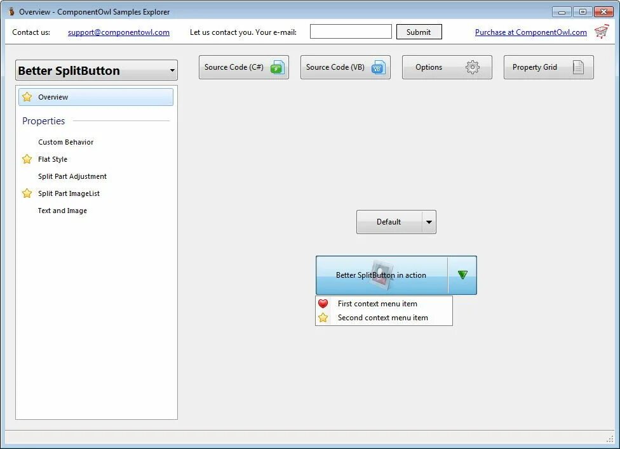Viewport: 620px width, 449px height.
Task: Close the Samples Explorer window
Action: pos(603,12)
